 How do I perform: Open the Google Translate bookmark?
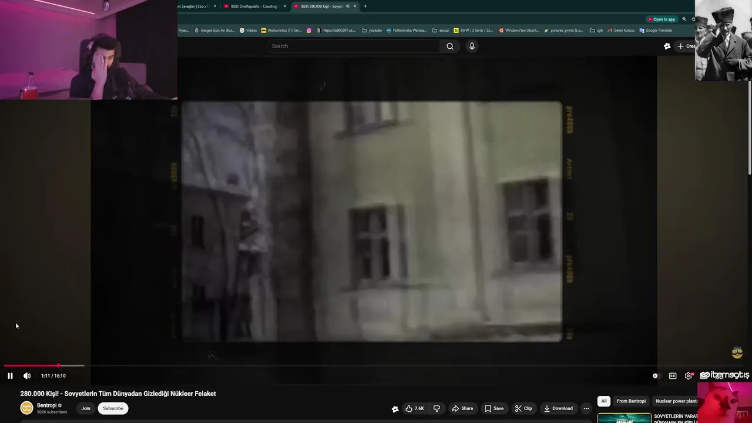(656, 31)
